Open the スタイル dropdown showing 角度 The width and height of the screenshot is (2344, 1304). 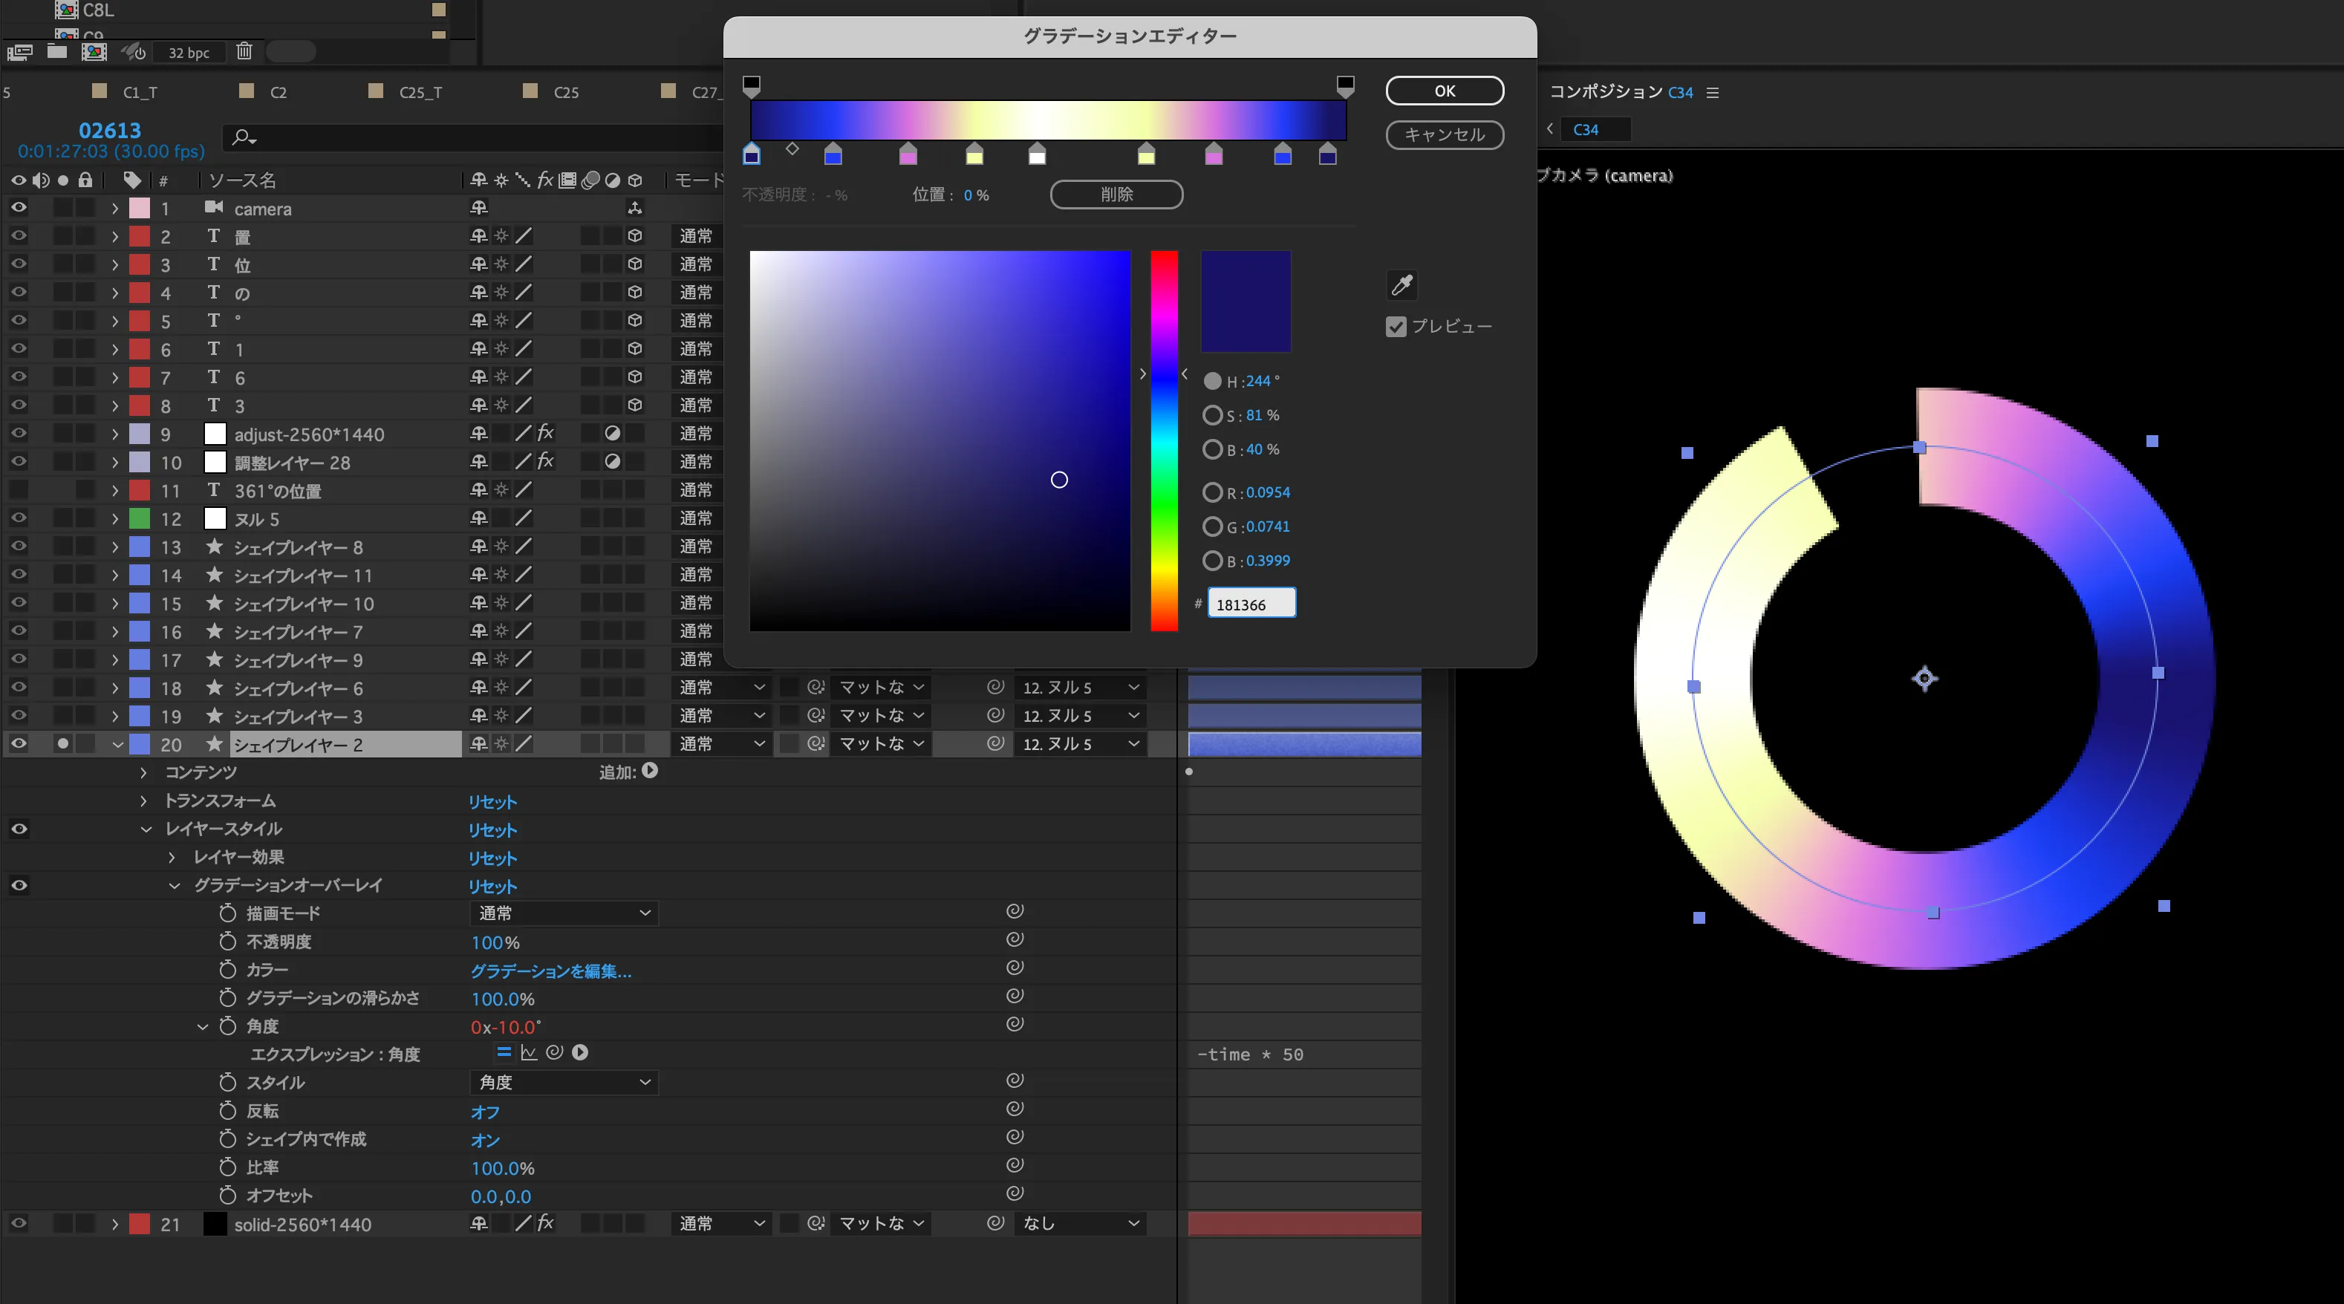564,1082
